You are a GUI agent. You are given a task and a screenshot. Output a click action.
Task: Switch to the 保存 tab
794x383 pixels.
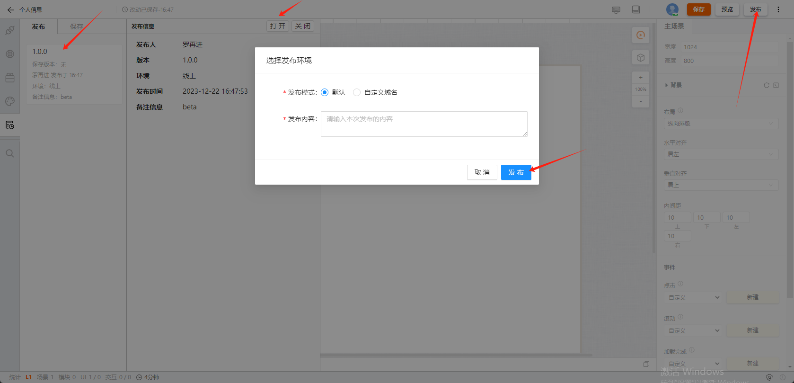76,27
